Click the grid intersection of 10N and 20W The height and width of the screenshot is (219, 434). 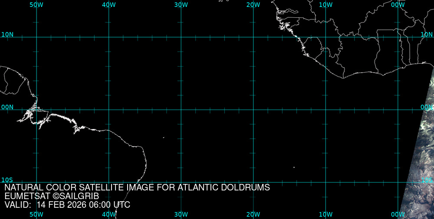253,37
